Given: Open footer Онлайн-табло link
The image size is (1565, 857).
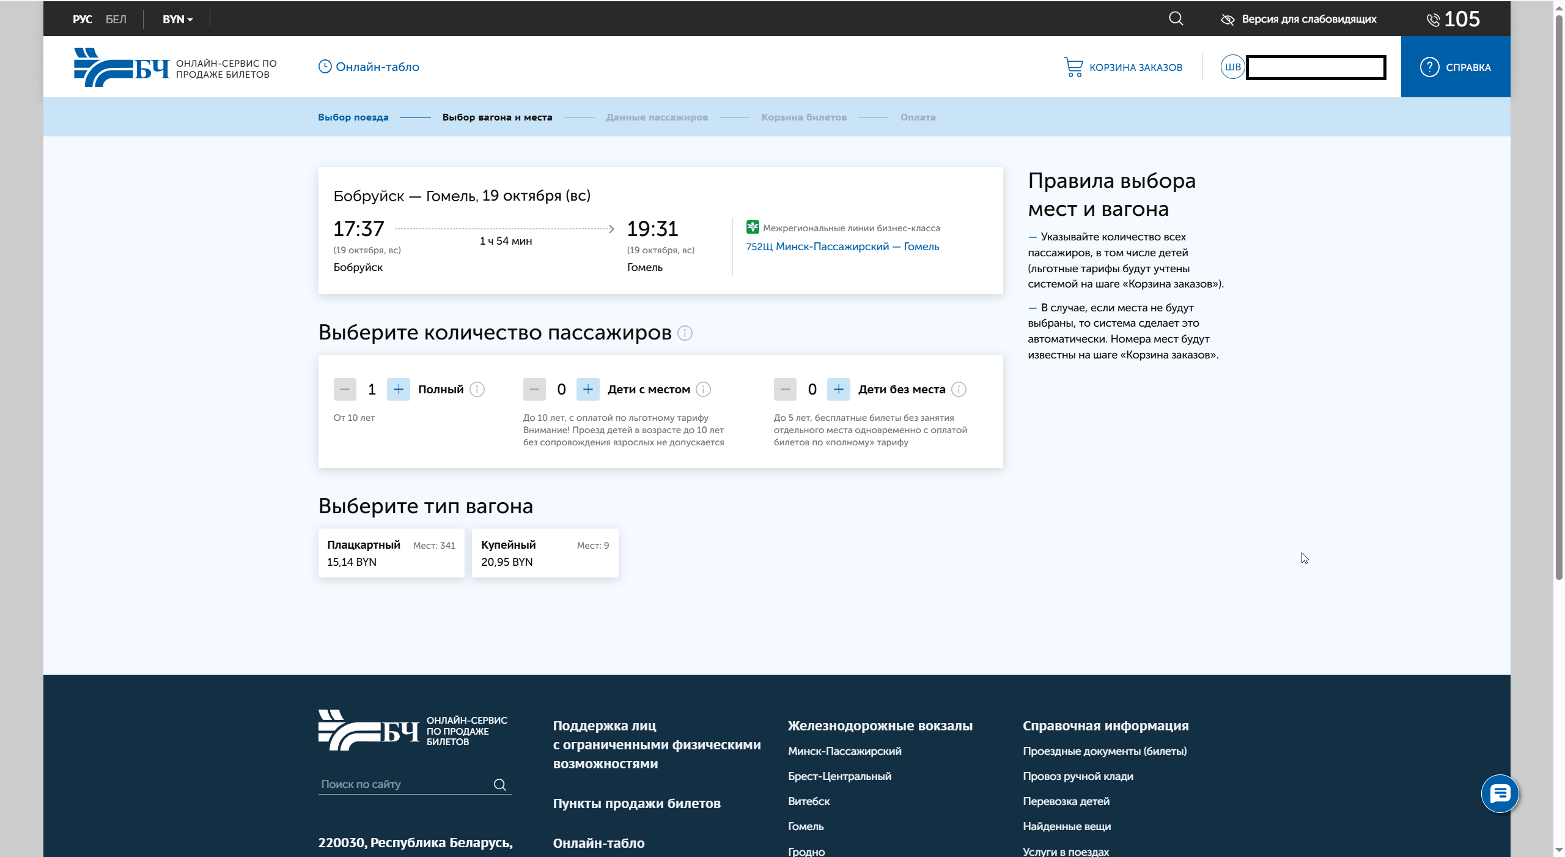Looking at the screenshot, I should click(x=598, y=843).
